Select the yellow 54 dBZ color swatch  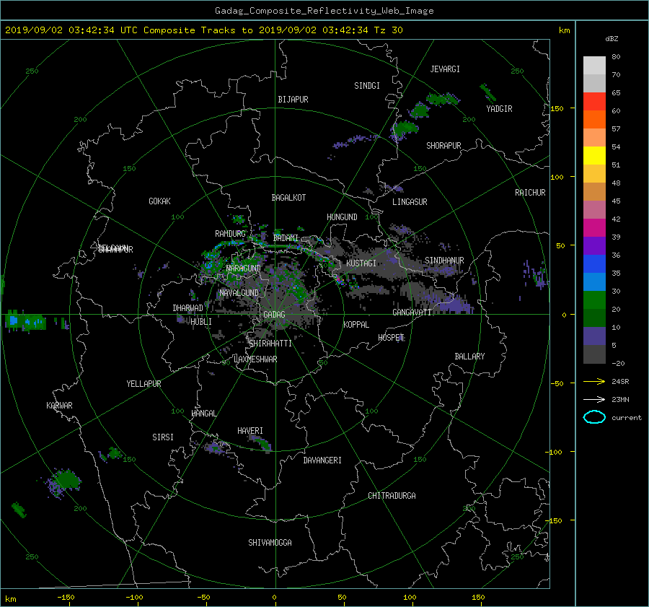[594, 155]
